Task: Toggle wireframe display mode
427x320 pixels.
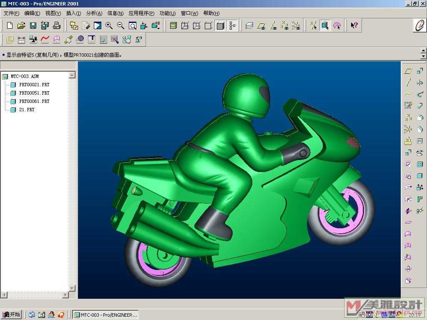Action: [x=185, y=25]
